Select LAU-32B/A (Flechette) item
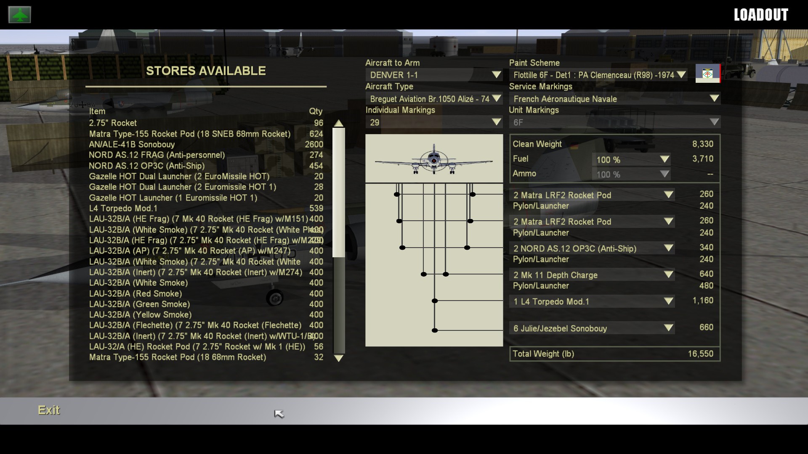 pyautogui.click(x=206, y=325)
